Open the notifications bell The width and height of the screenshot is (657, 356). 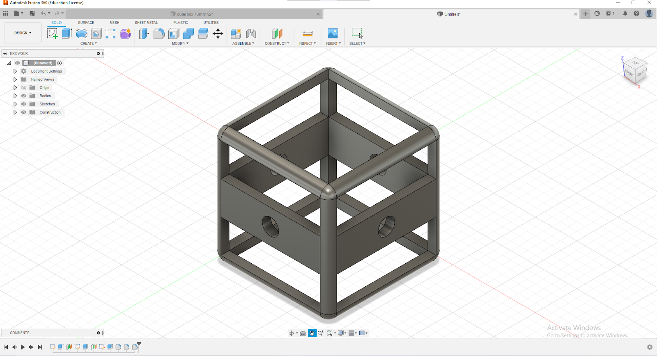pyautogui.click(x=625, y=14)
